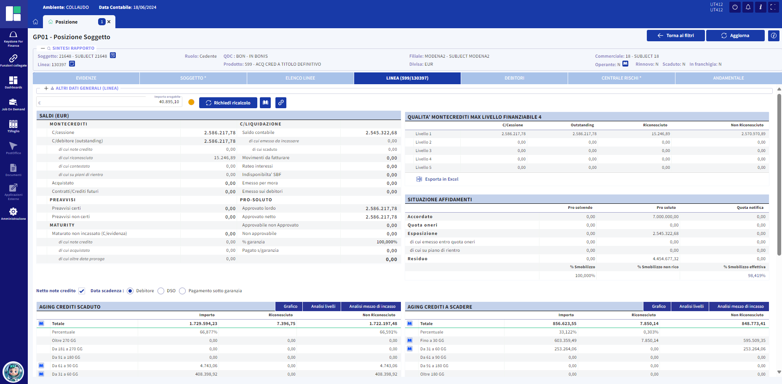Click the Richiedi ricalcolo button
The height and width of the screenshot is (384, 782).
click(228, 103)
